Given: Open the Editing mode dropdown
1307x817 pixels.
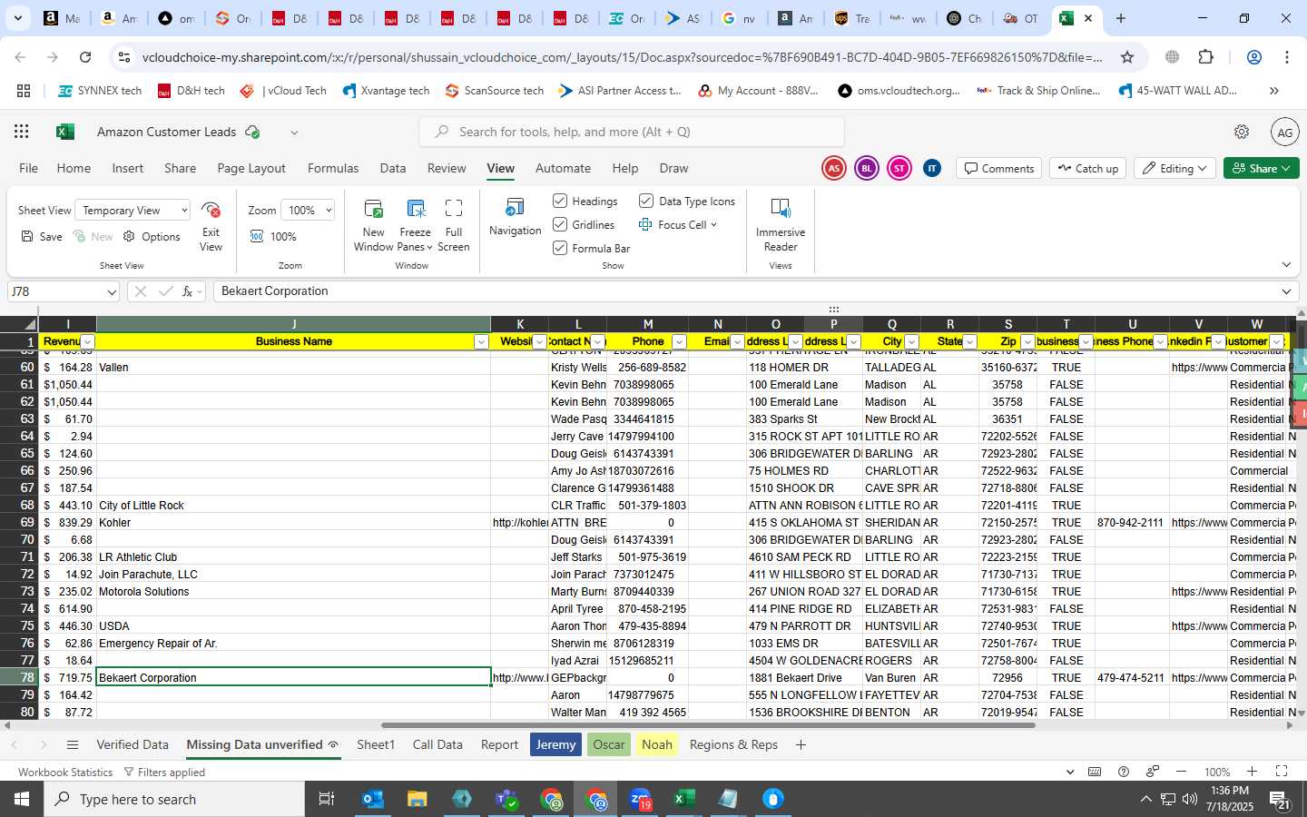Looking at the screenshot, I should (x=1175, y=168).
